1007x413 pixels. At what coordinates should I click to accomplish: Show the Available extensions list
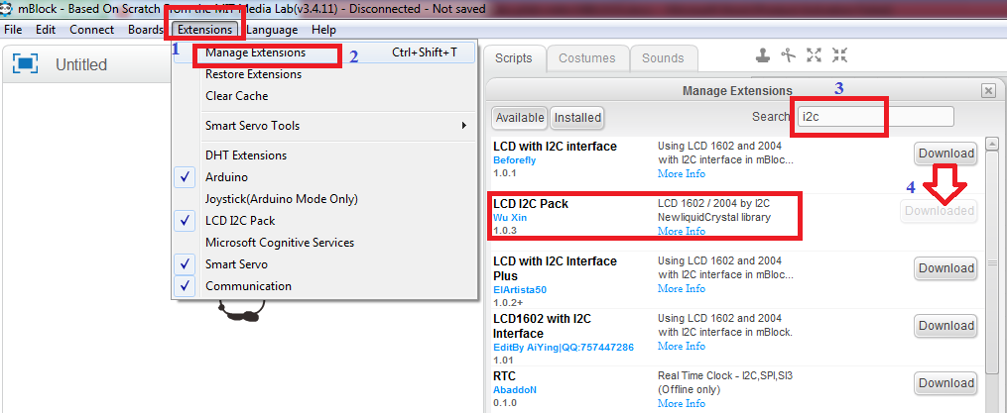[x=520, y=117]
